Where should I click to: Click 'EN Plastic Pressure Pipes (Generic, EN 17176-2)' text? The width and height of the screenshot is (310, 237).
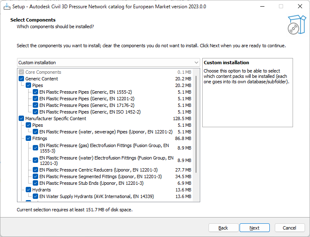(x=87, y=105)
